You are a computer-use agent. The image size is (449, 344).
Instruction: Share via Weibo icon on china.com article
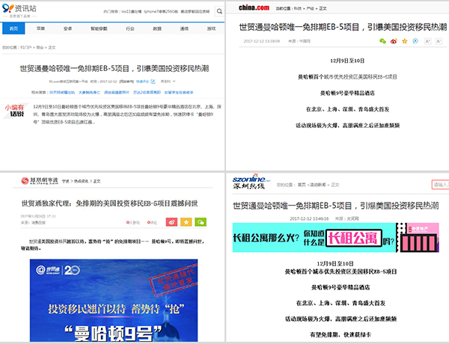pyautogui.click(x=394, y=41)
